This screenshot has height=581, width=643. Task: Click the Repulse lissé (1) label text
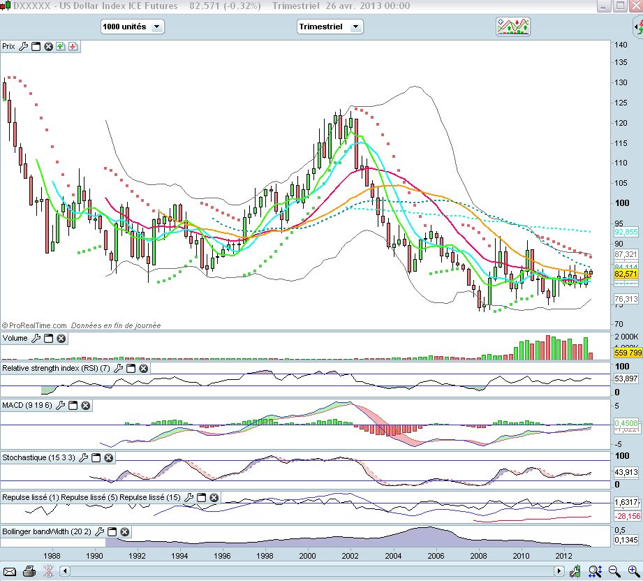pos(30,498)
